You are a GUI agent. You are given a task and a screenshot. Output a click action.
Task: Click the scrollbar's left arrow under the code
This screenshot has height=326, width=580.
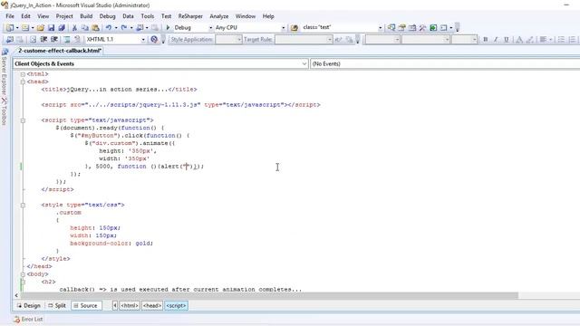tap(16, 295)
